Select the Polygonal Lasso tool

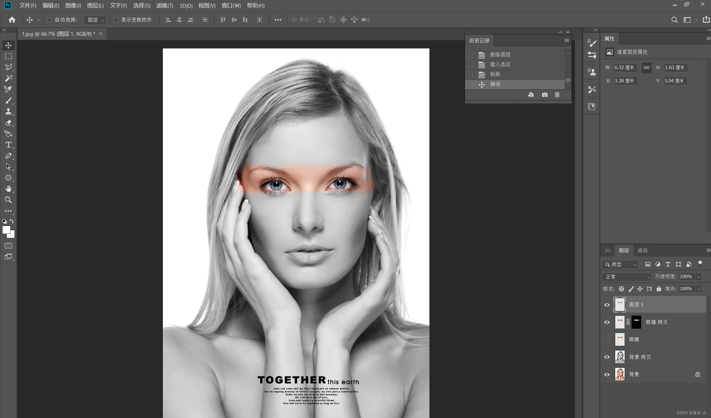(x=8, y=67)
